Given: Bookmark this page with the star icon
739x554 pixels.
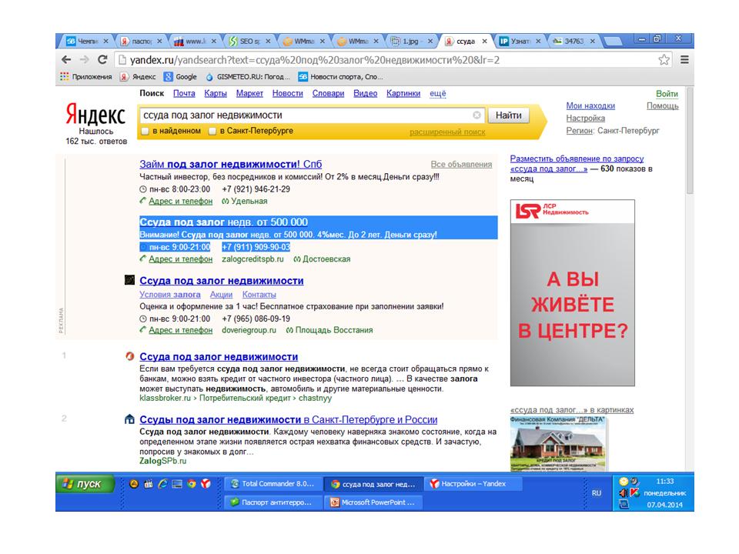Looking at the screenshot, I should (664, 60).
